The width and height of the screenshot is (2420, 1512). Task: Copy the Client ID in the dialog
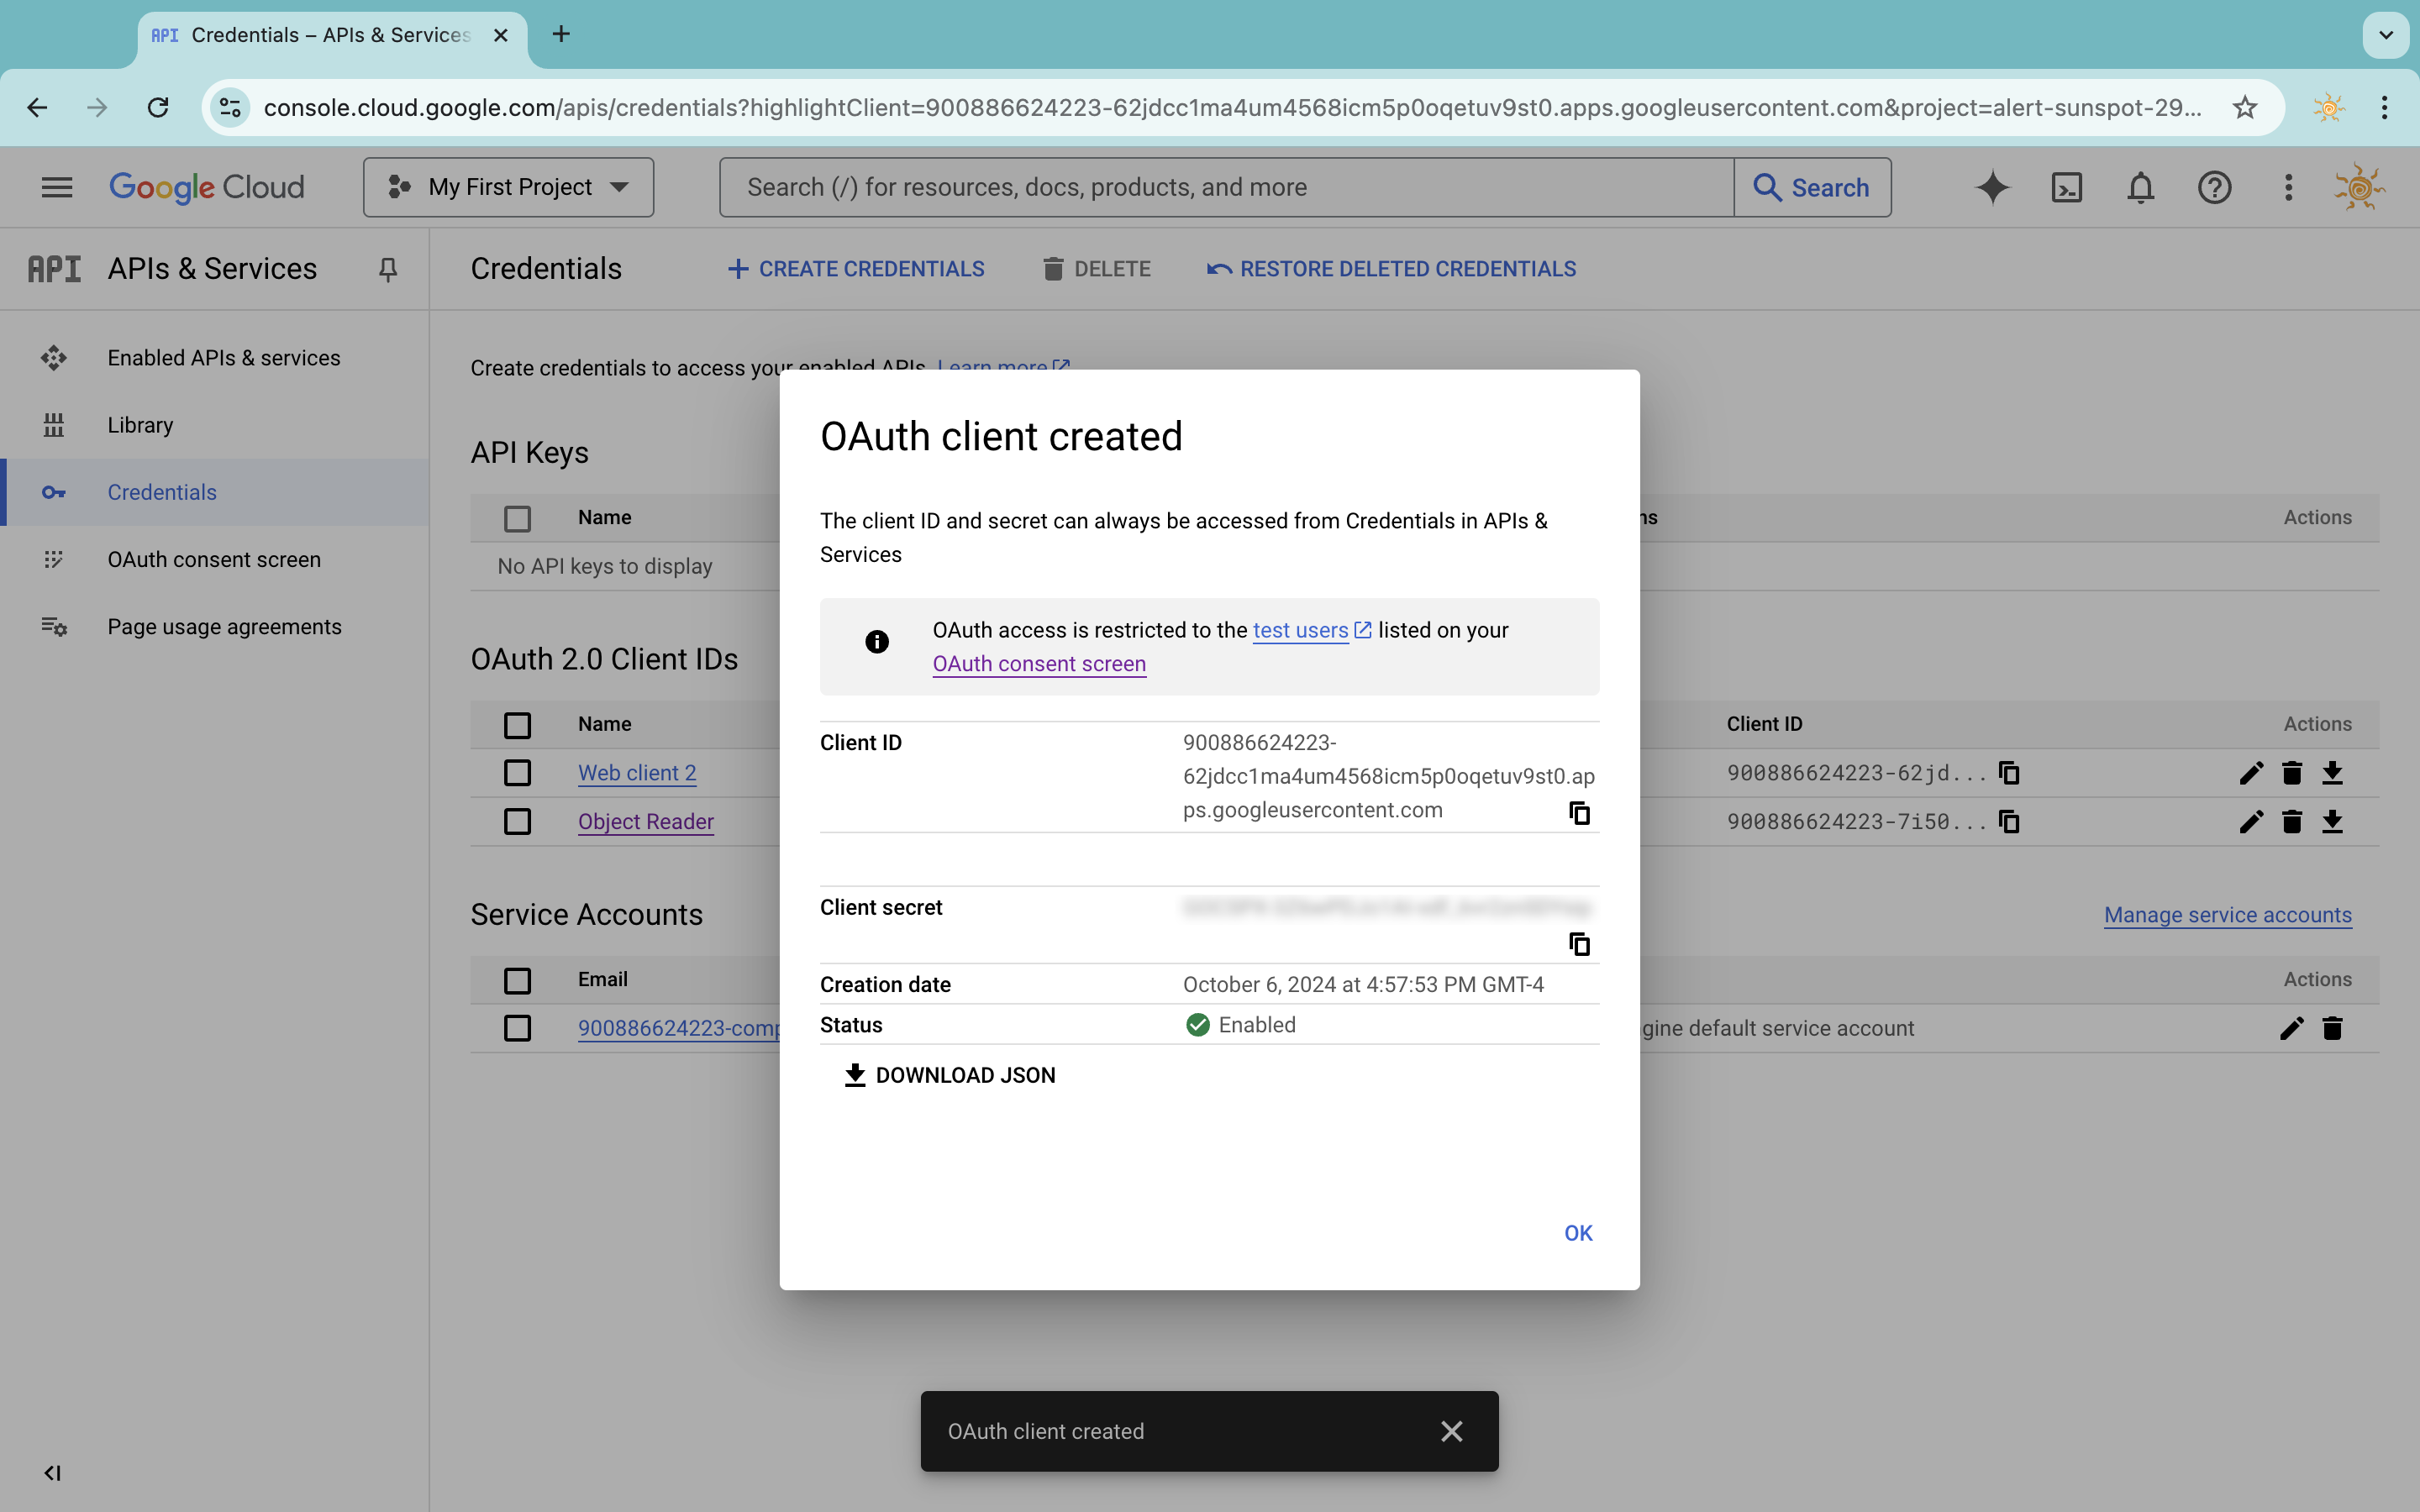(1578, 813)
